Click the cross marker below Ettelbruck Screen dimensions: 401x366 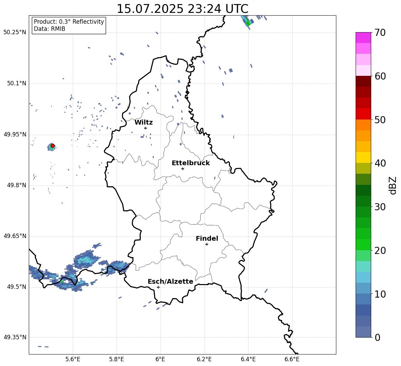tap(183, 169)
